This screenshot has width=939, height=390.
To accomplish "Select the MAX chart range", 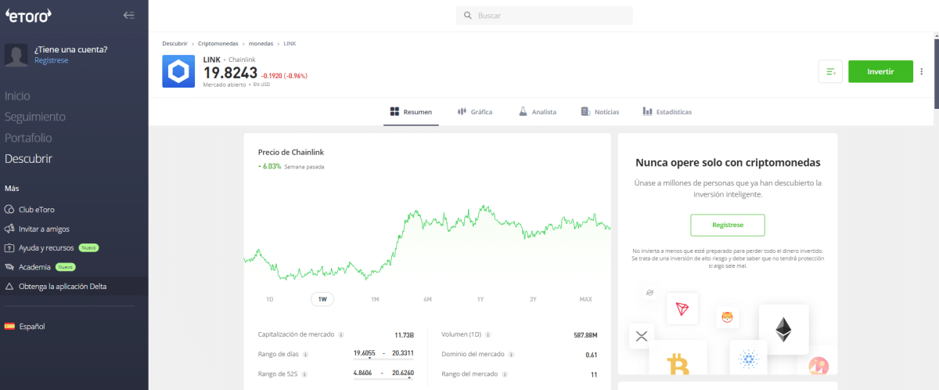I will click(x=585, y=299).
